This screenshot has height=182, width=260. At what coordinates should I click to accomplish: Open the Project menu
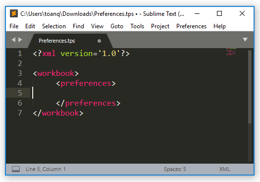click(160, 26)
